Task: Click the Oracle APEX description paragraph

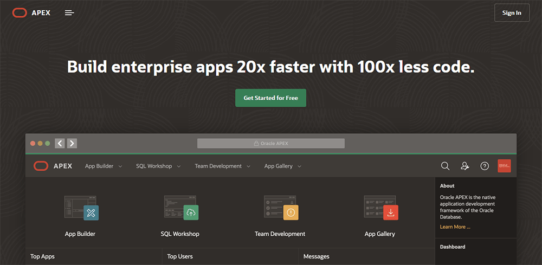Action: 467,208
